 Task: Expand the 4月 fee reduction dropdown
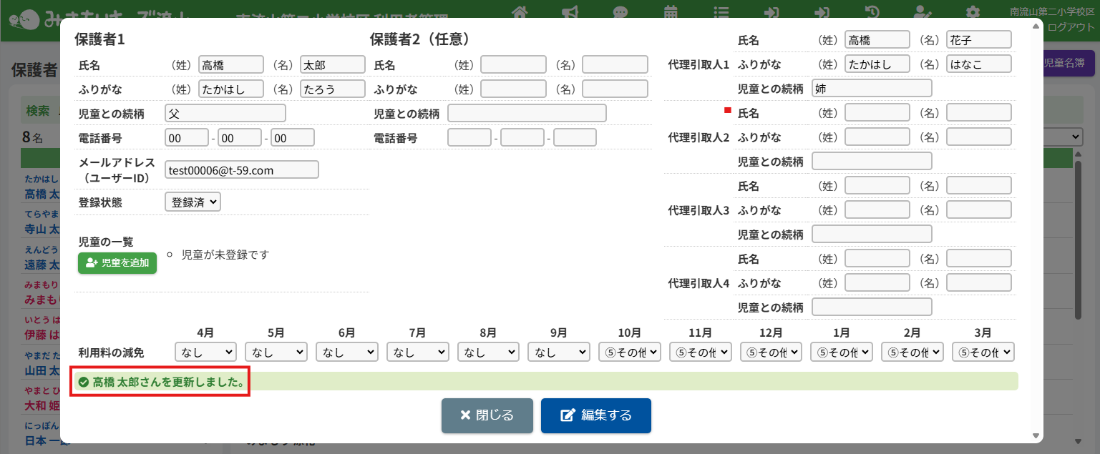pos(205,352)
